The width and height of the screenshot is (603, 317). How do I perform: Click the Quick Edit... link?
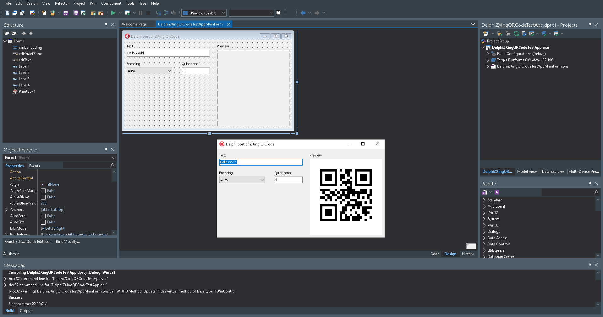[x=15, y=242]
